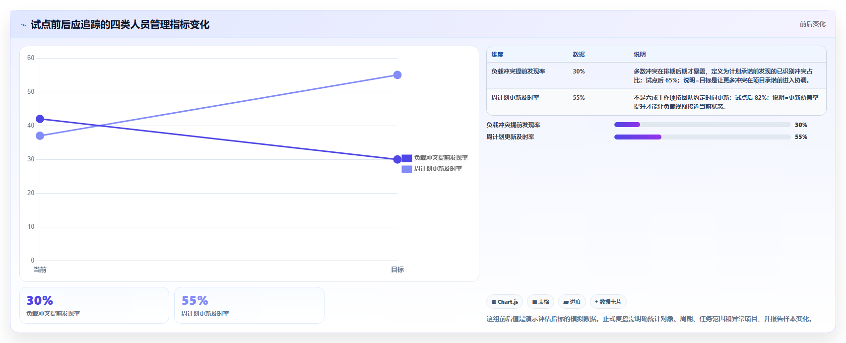
Task: Click the 目标 x-axis label
Action: click(x=397, y=270)
